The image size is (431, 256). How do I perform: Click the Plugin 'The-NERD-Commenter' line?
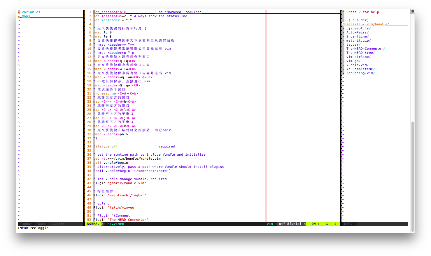(x=121, y=220)
